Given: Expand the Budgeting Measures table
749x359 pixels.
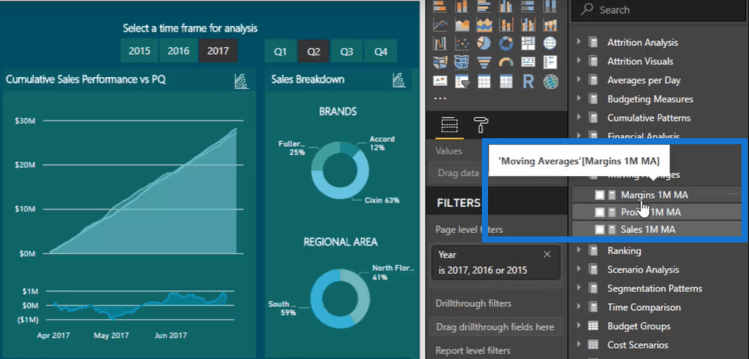Looking at the screenshot, I should coord(578,99).
